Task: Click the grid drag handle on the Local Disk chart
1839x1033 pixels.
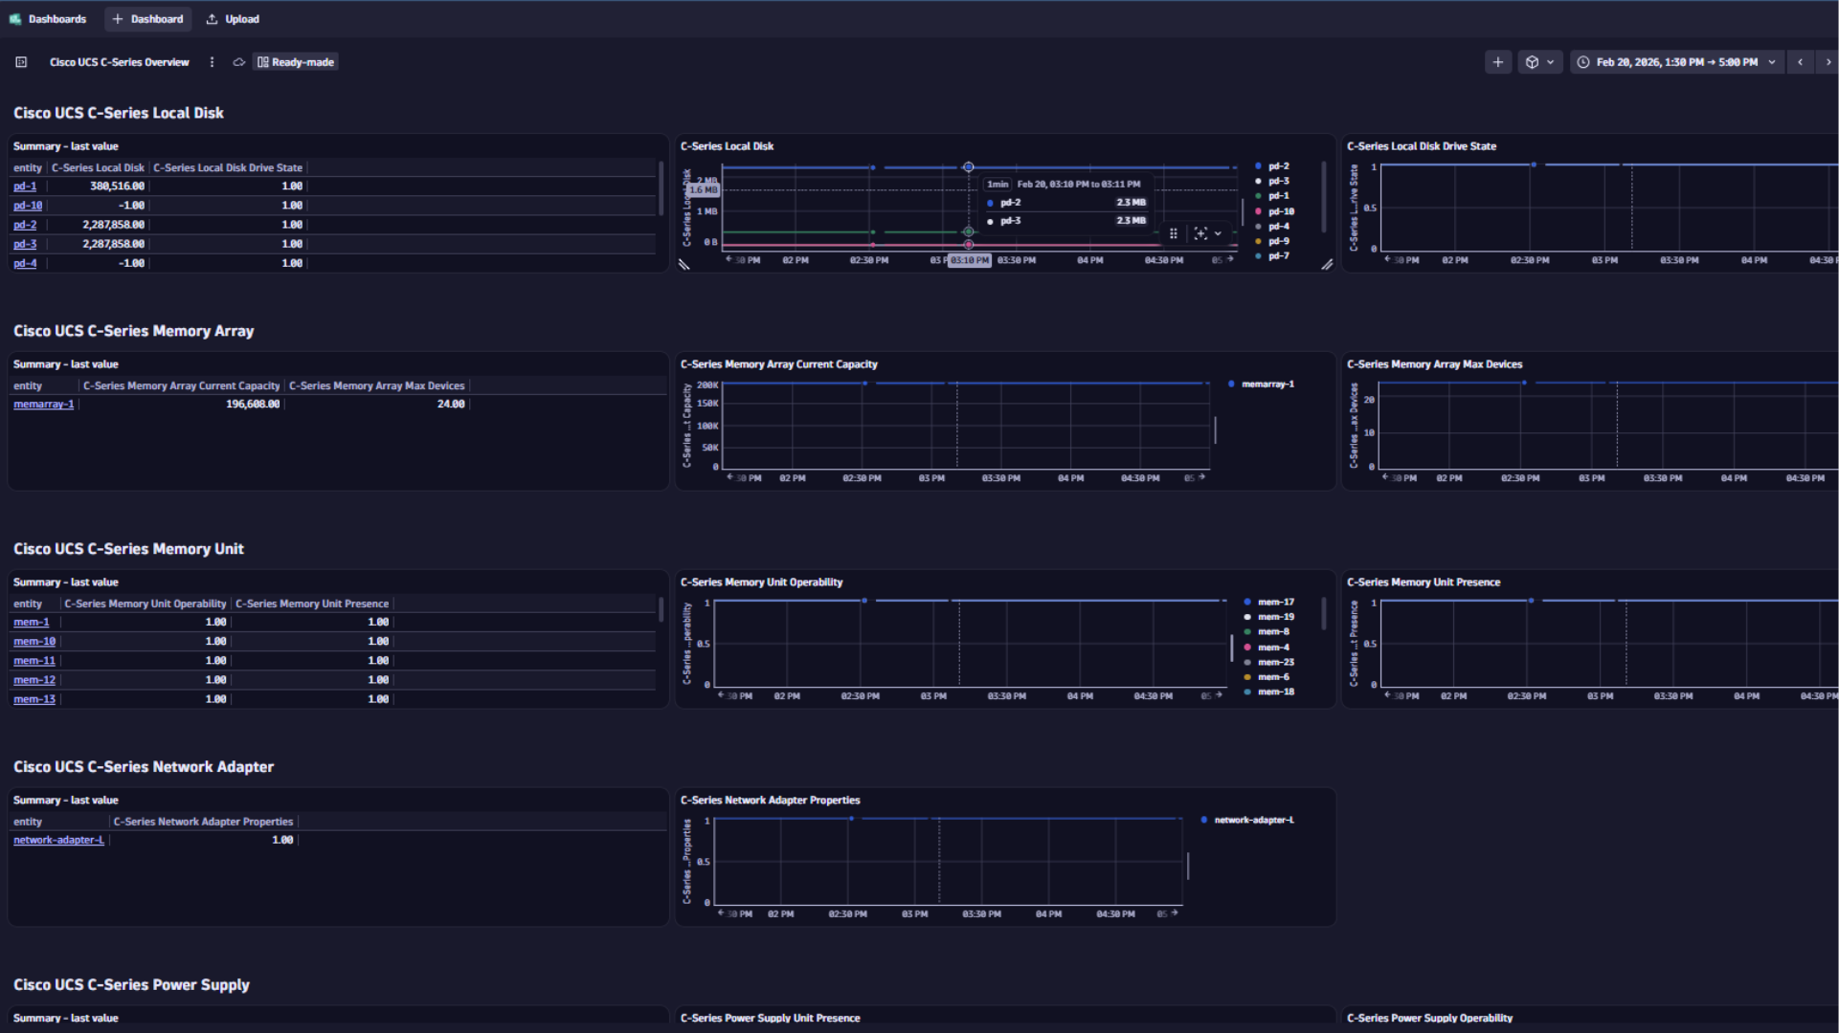Action: [1173, 233]
